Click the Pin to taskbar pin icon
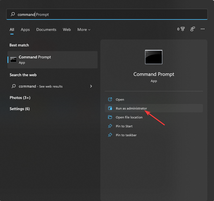The height and width of the screenshot is (201, 214). click(x=110, y=135)
